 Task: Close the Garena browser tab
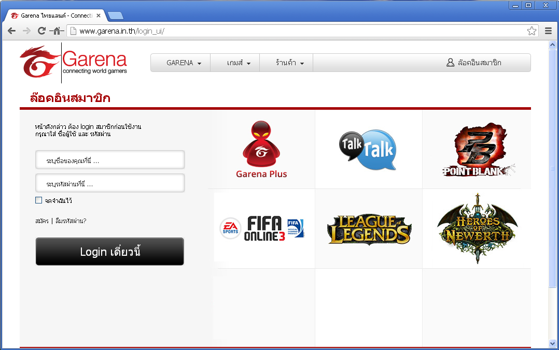[99, 16]
